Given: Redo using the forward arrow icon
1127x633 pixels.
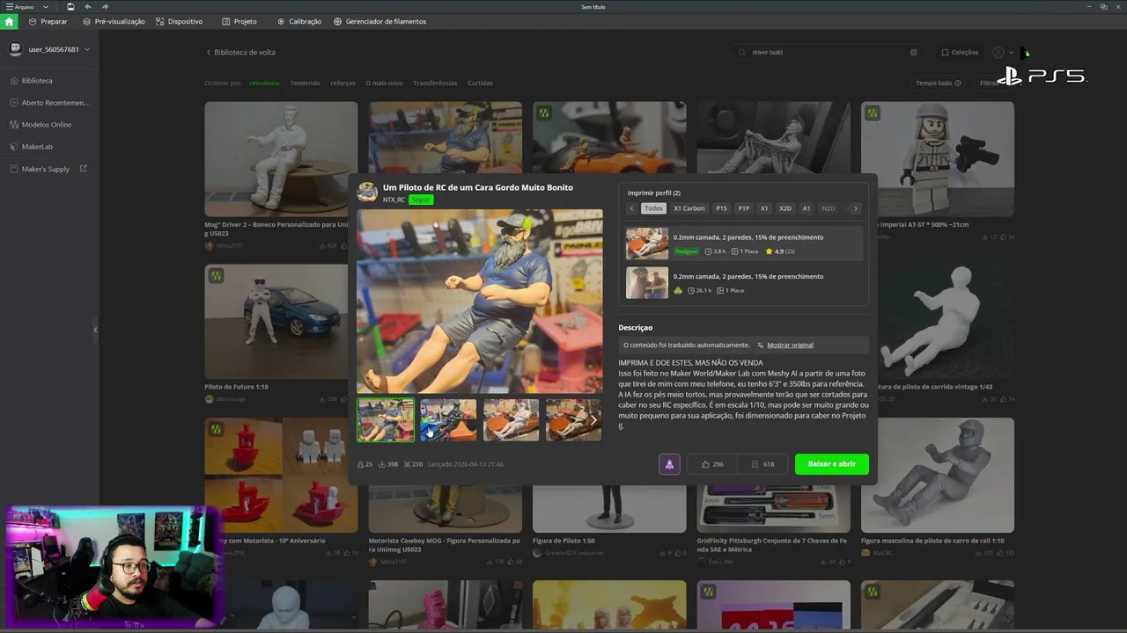Looking at the screenshot, I should tap(103, 7).
